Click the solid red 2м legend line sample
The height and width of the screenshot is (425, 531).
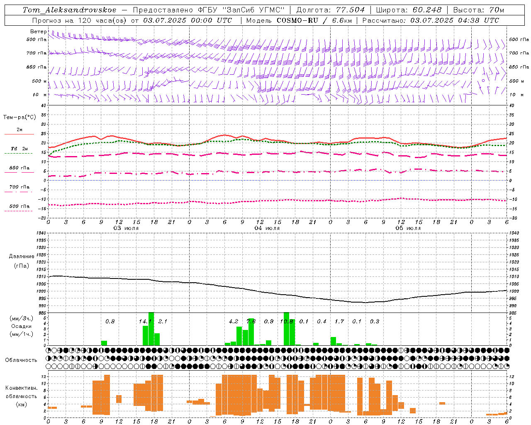[x=19, y=134]
